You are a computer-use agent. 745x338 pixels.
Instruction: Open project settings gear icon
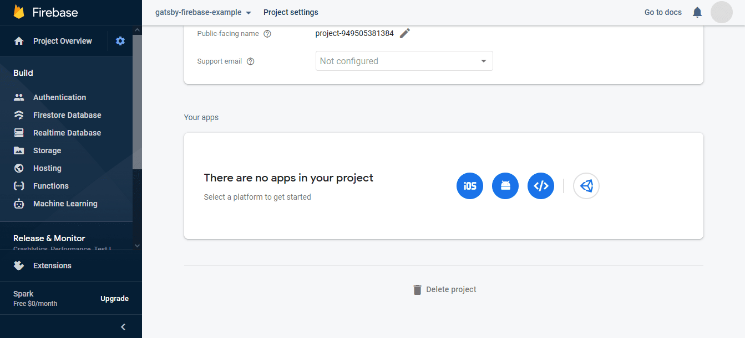pyautogui.click(x=120, y=41)
